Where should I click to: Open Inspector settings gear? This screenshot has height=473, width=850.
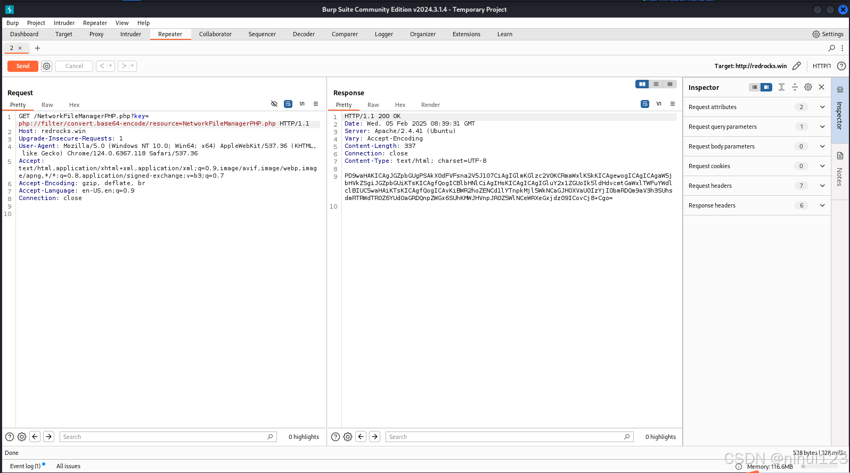point(808,87)
